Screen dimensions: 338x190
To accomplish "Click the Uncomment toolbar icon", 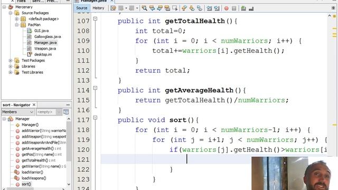I will (x=251, y=8).
